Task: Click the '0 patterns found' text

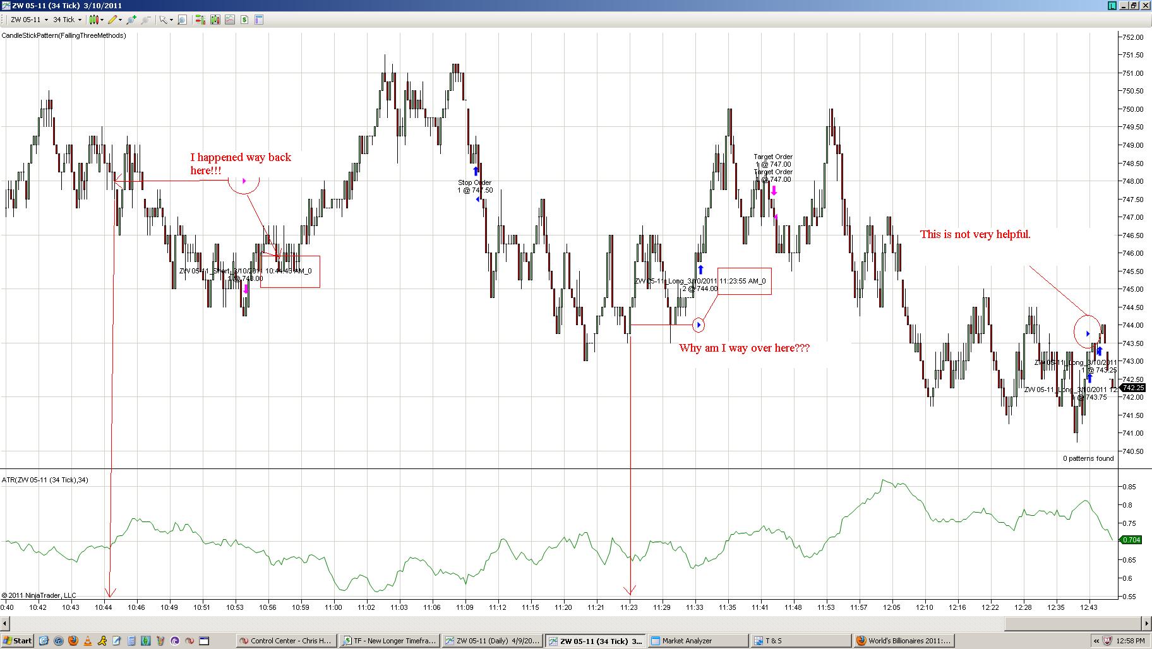Action: 1088,458
